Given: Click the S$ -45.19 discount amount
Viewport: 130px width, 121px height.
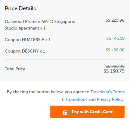Looking at the screenshot, I should click(x=115, y=38).
